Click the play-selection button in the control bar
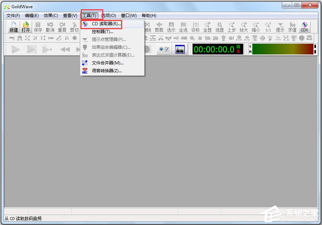322x225 pixels. (31, 49)
